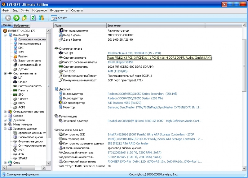Open the Инструменты menu
This screenshot has height=178, width=248.
pyautogui.click(x=59, y=10)
